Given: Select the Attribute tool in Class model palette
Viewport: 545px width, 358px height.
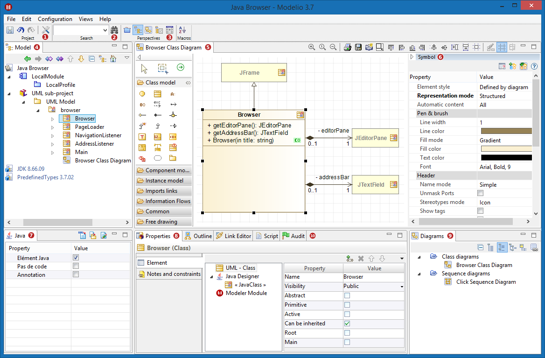Looking at the screenshot, I should tap(172, 94).
